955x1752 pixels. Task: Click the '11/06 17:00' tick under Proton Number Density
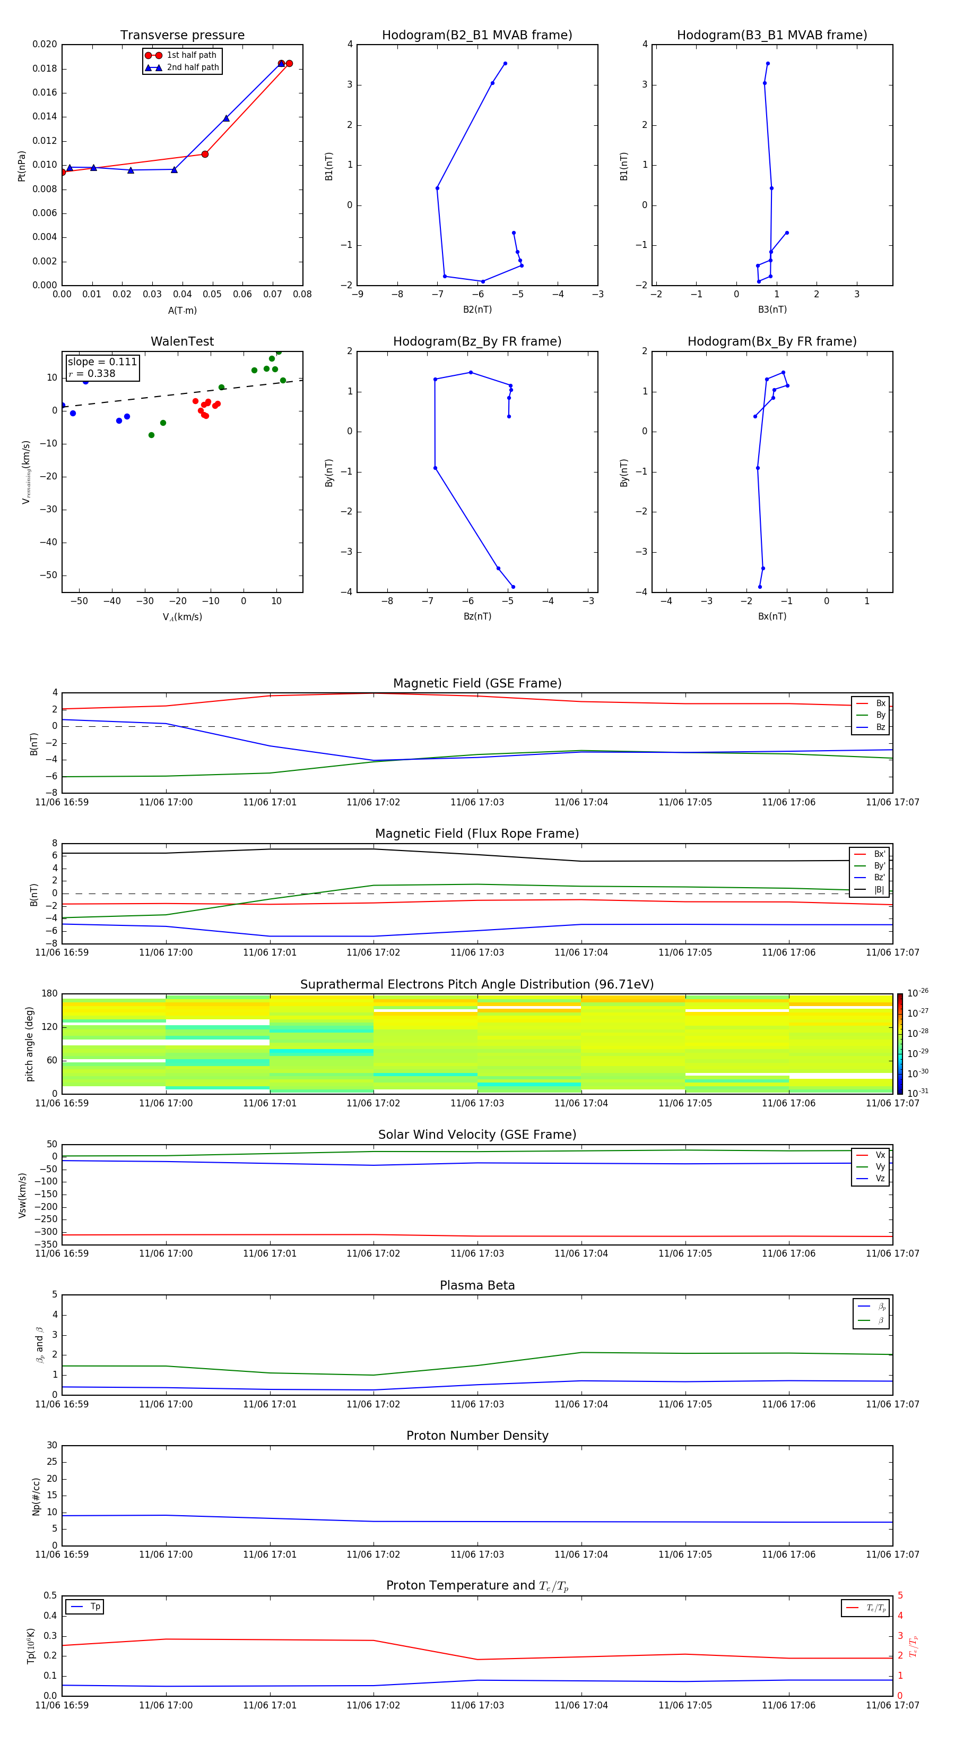pyautogui.click(x=166, y=1555)
